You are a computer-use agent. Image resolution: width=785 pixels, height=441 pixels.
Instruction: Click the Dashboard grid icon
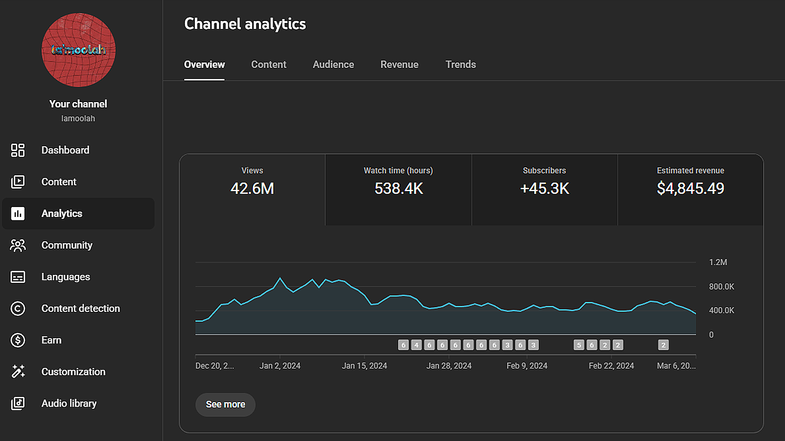tap(18, 150)
